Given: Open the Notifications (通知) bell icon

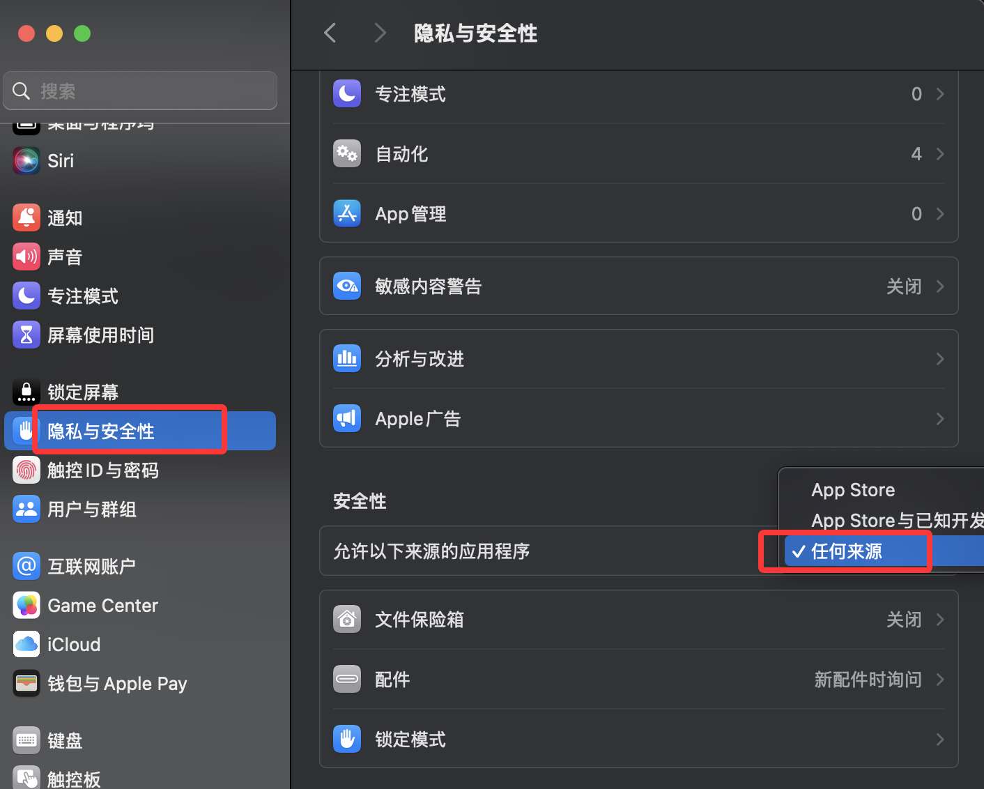Looking at the screenshot, I should [x=26, y=218].
